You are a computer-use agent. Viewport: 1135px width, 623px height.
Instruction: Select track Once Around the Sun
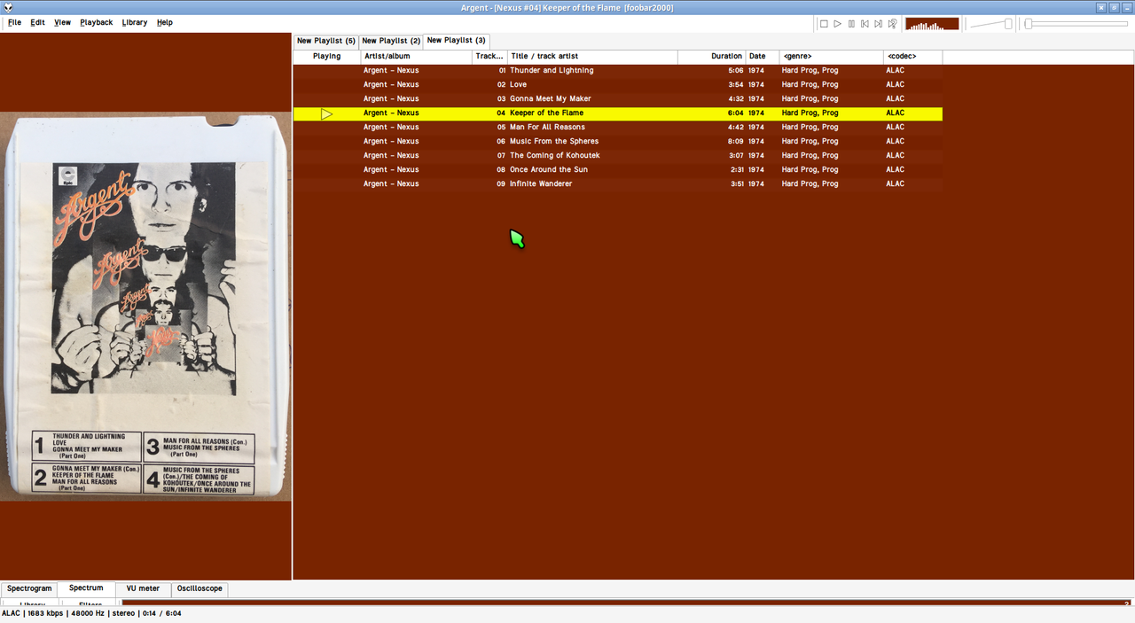click(548, 170)
